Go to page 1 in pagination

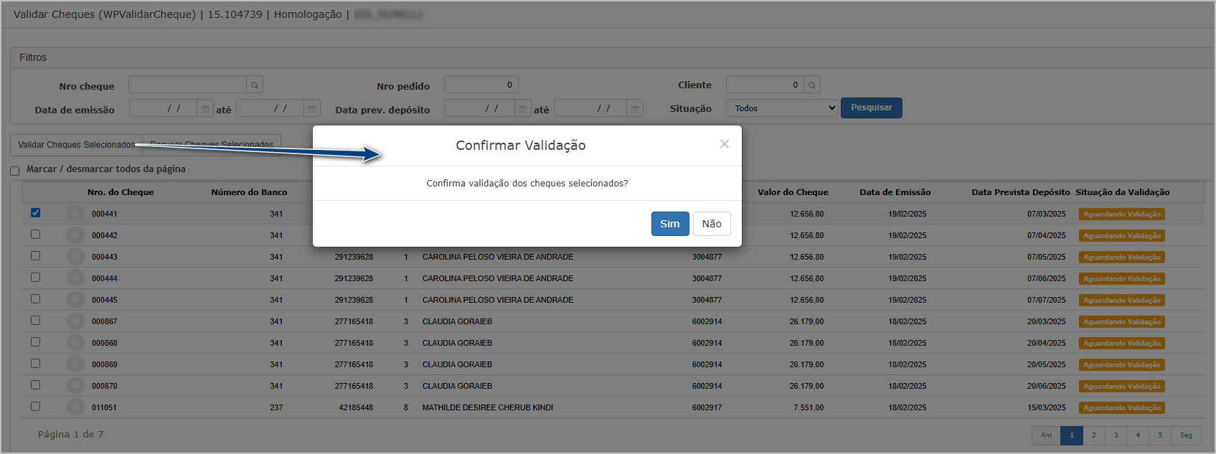1072,435
